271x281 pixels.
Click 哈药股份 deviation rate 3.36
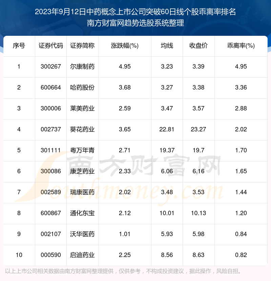[241, 87]
